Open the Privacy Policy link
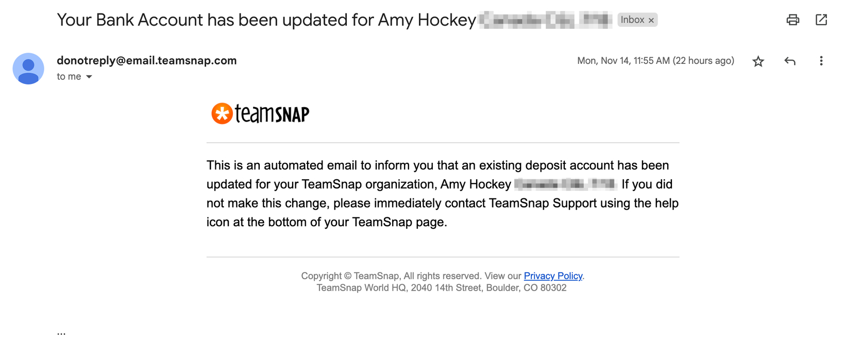 point(553,276)
